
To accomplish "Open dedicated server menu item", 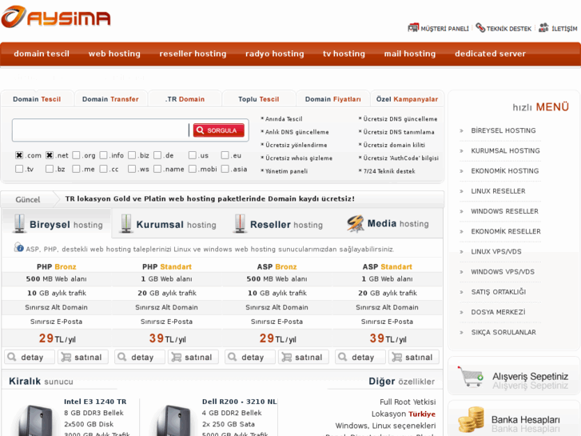I will point(490,54).
